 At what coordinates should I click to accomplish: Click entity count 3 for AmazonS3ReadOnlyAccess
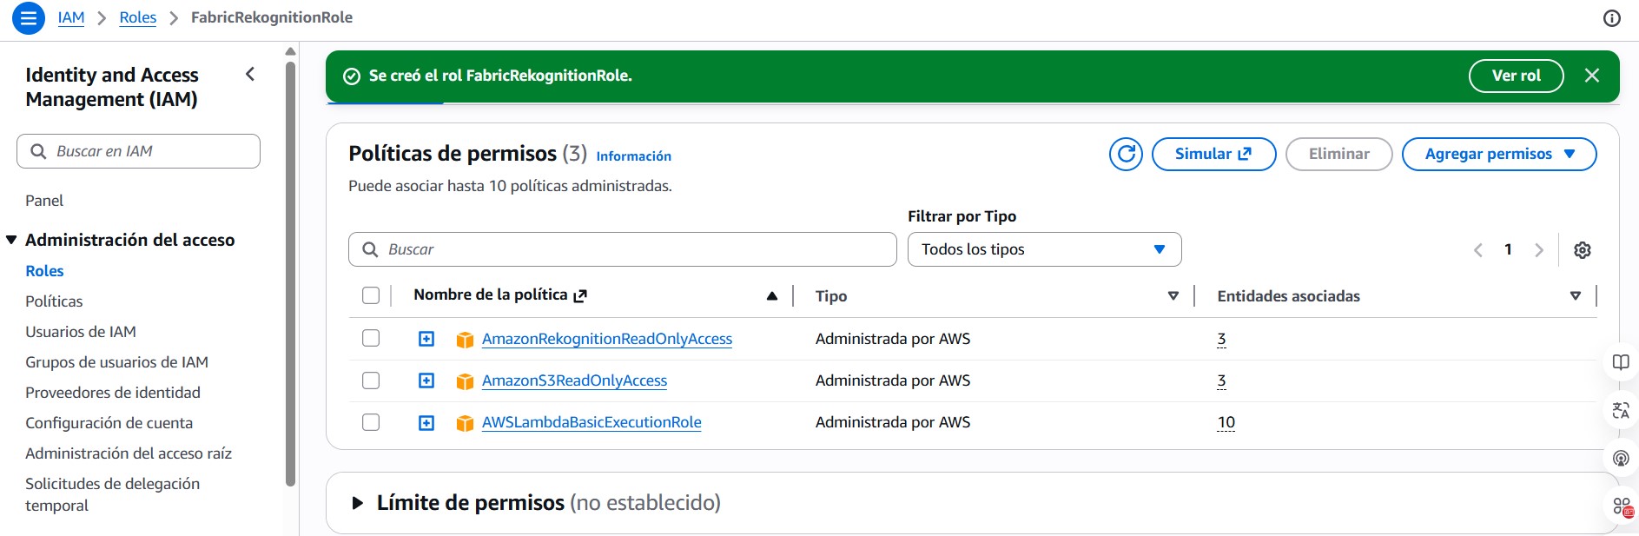coord(1221,380)
